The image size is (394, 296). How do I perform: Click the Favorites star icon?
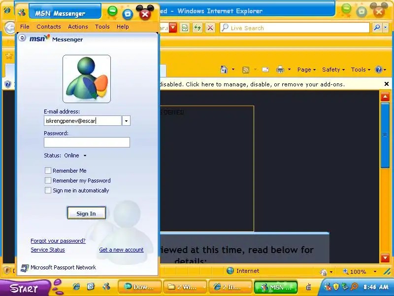[x=9, y=56]
